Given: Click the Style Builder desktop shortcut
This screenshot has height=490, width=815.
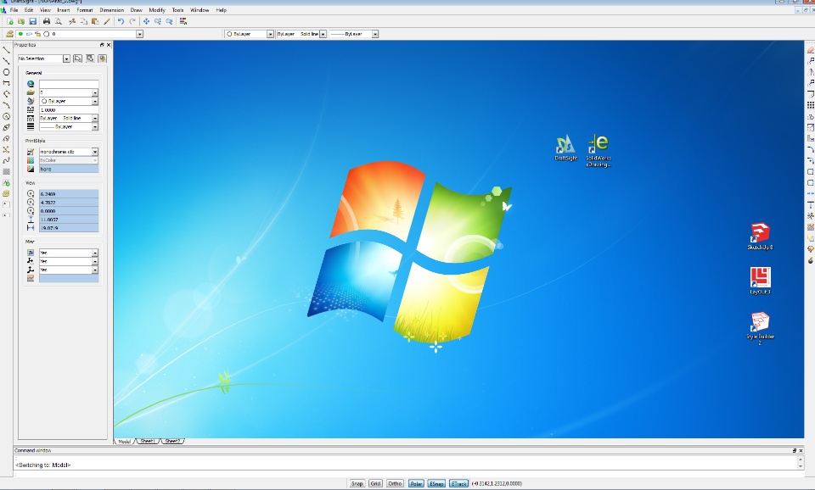Looking at the screenshot, I should [x=760, y=328].
